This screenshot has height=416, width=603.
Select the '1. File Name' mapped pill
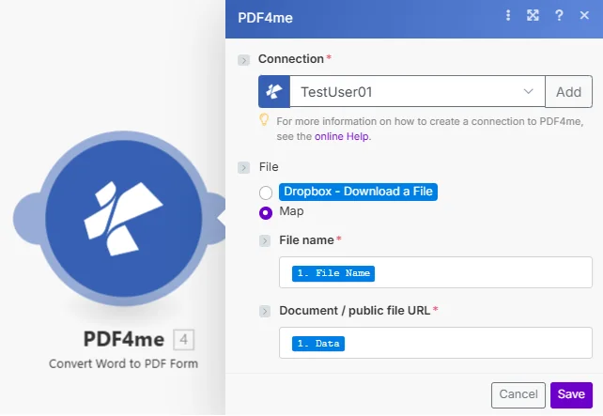click(x=333, y=273)
